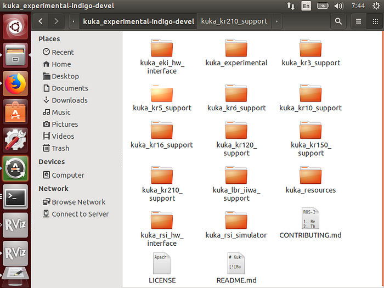Viewport: 384px width, 288px height.
Task: Click the kuka_experimental-indigo-devel path segment
Action: 138,21
